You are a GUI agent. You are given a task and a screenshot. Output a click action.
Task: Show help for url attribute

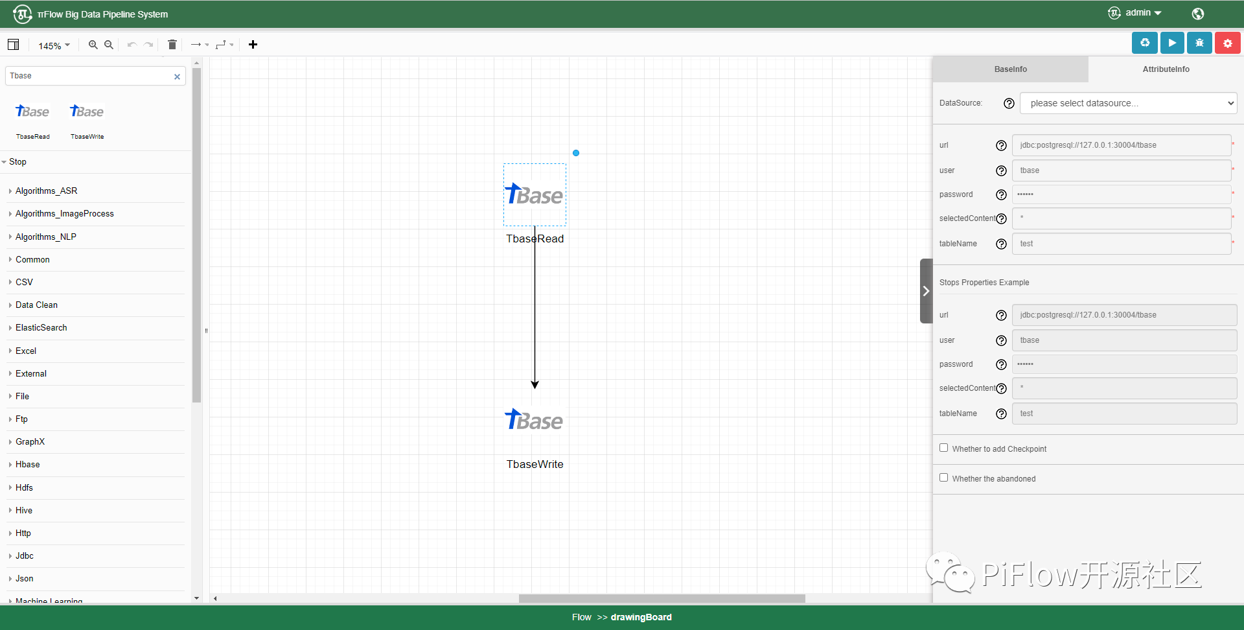coord(1001,145)
